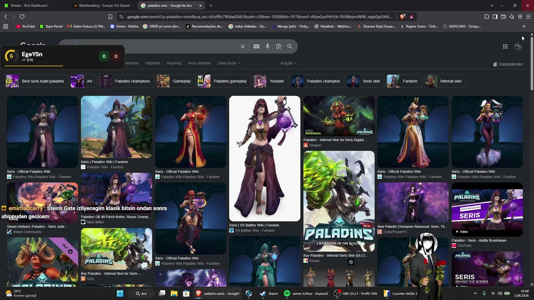Open the Eneba Infernal Seris Skin image
Viewport: 534px width, 300px height.
coord(339,201)
